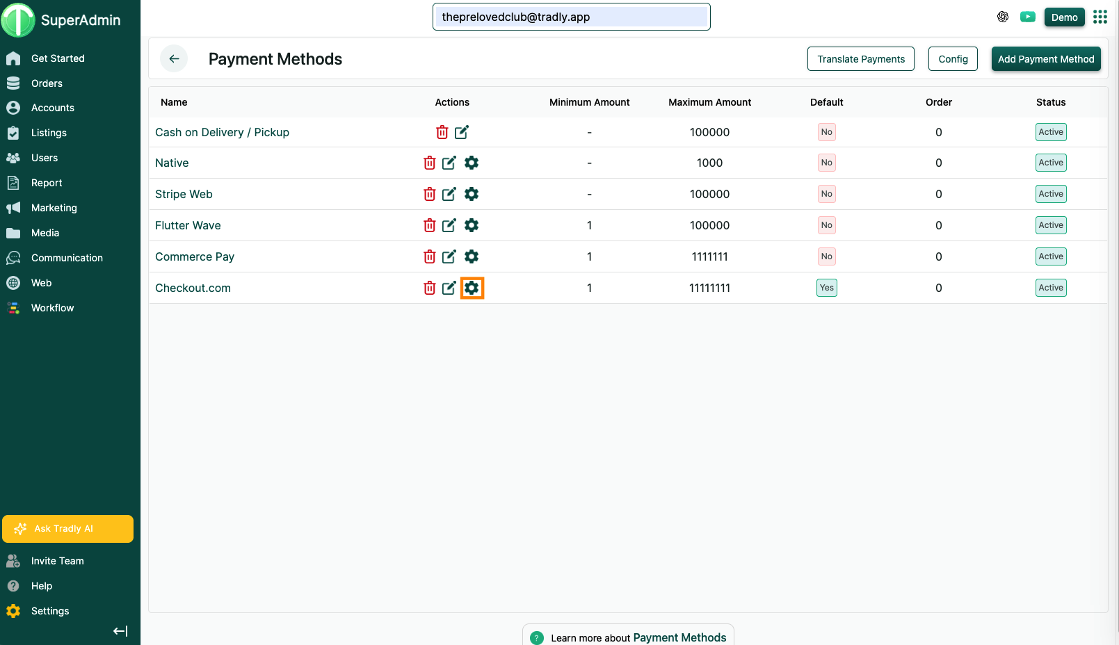
Task: Edit the Native payment method
Action: tap(449, 163)
